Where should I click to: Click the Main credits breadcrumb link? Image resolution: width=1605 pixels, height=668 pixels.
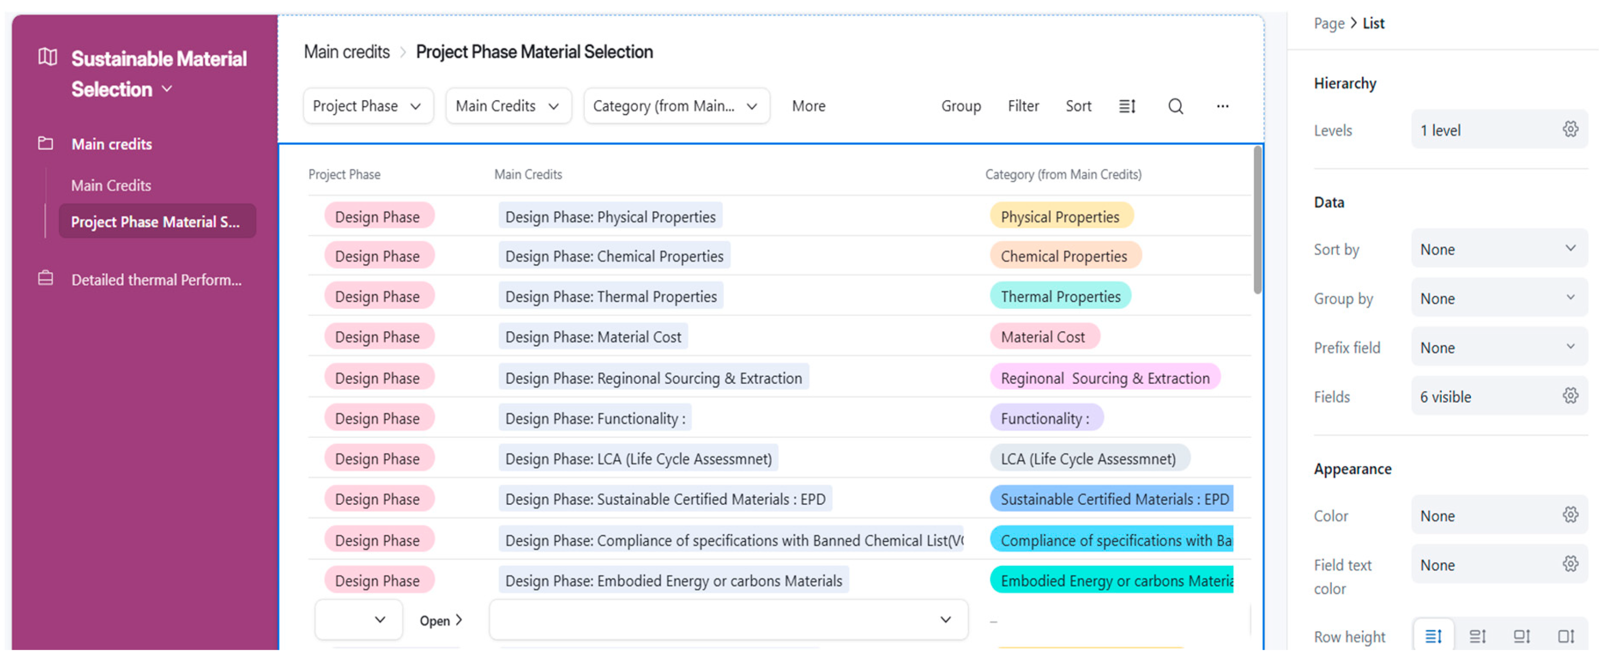click(x=347, y=51)
